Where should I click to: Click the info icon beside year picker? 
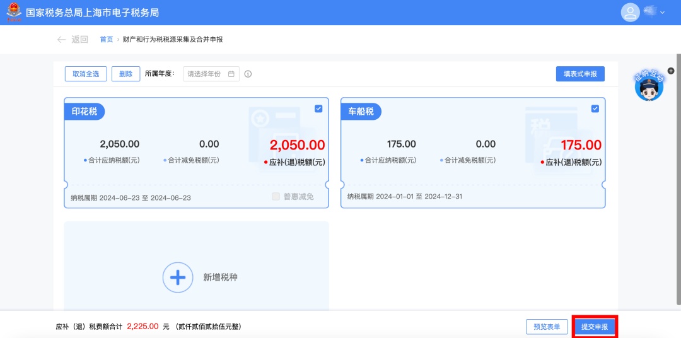(248, 74)
